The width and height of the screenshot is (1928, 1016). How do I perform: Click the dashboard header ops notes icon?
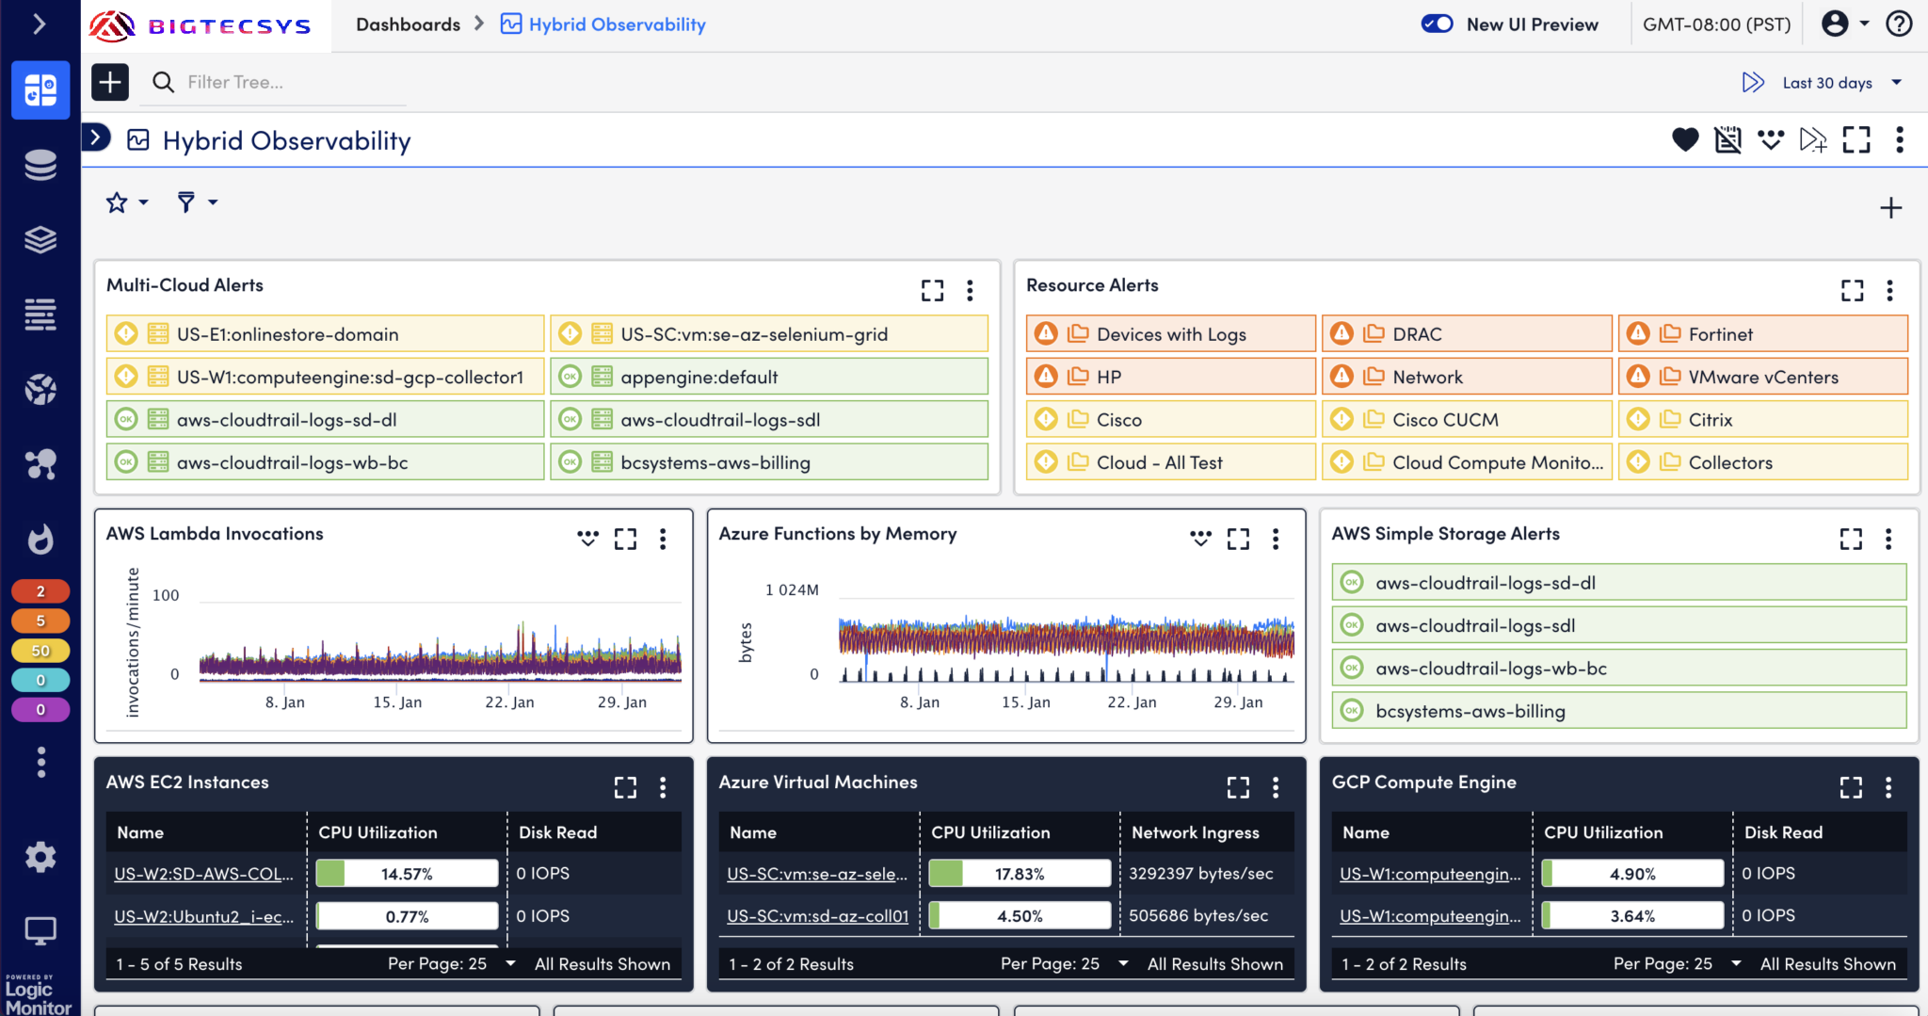[1771, 140]
